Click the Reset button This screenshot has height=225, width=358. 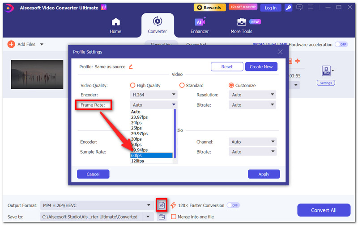coord(227,67)
